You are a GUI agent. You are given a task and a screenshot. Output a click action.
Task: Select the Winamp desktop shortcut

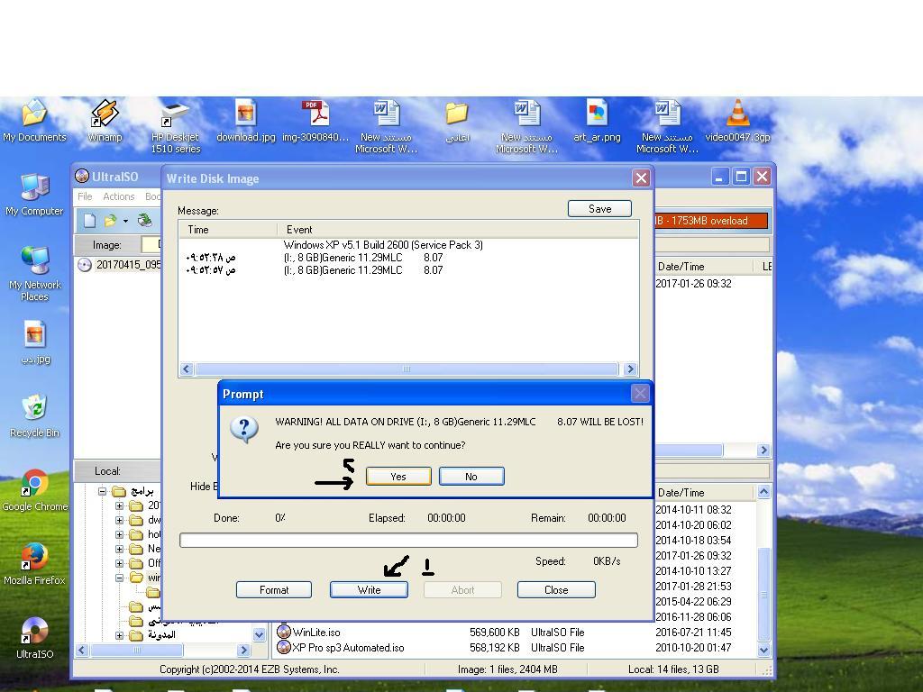(x=105, y=121)
